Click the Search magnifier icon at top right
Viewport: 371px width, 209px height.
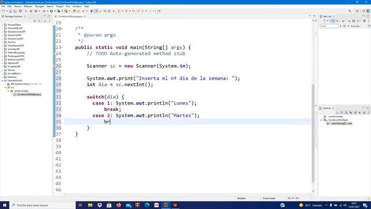click(350, 11)
